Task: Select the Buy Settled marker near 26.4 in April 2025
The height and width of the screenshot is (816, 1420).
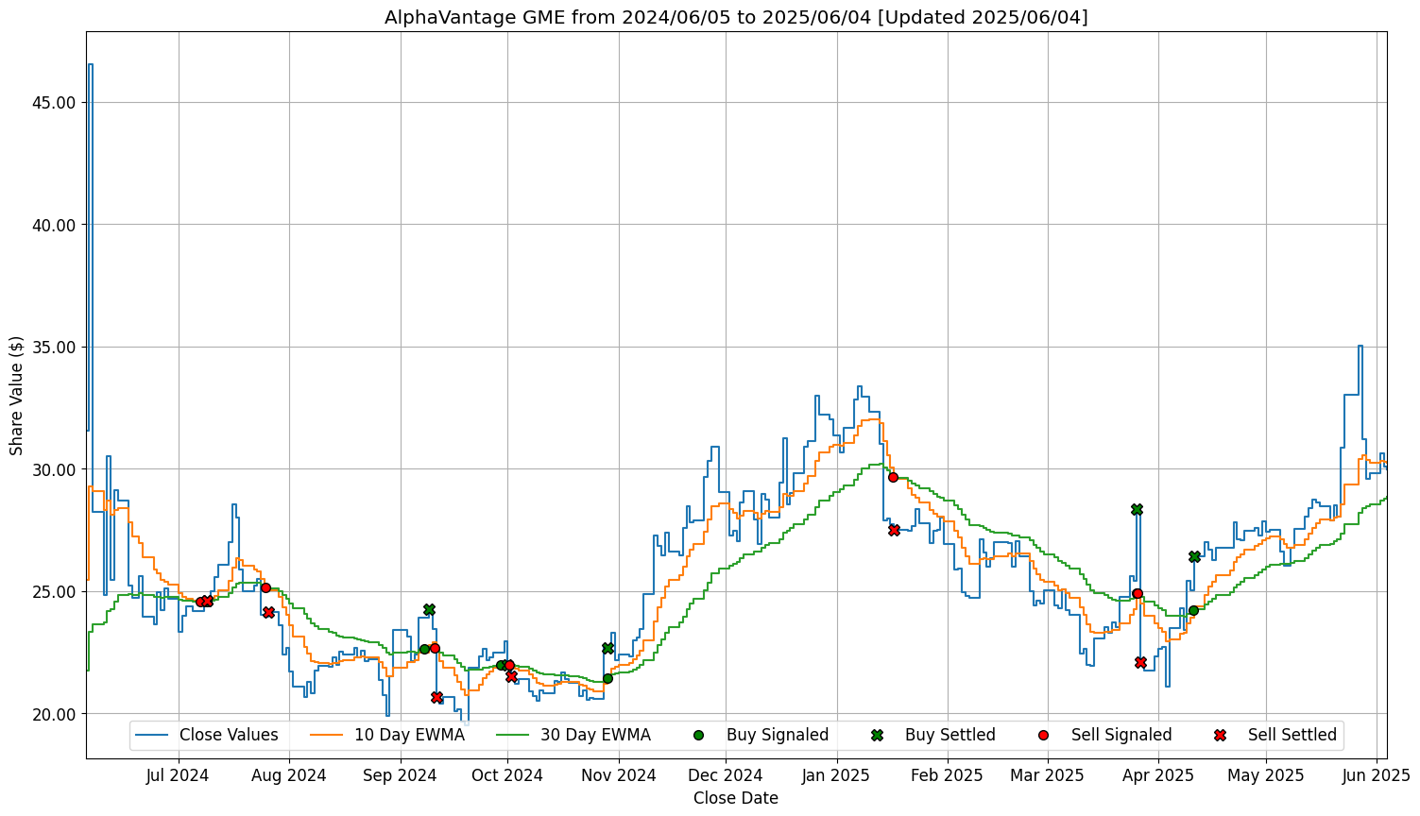Action: point(1194,557)
